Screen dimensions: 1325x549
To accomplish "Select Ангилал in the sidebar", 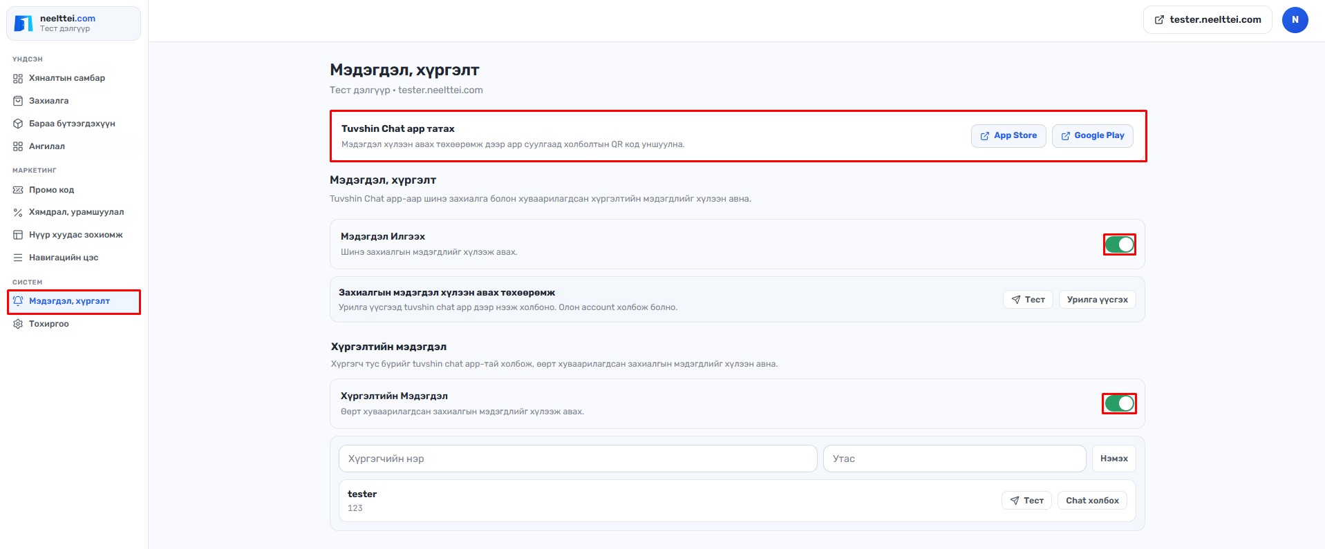I will (x=74, y=146).
